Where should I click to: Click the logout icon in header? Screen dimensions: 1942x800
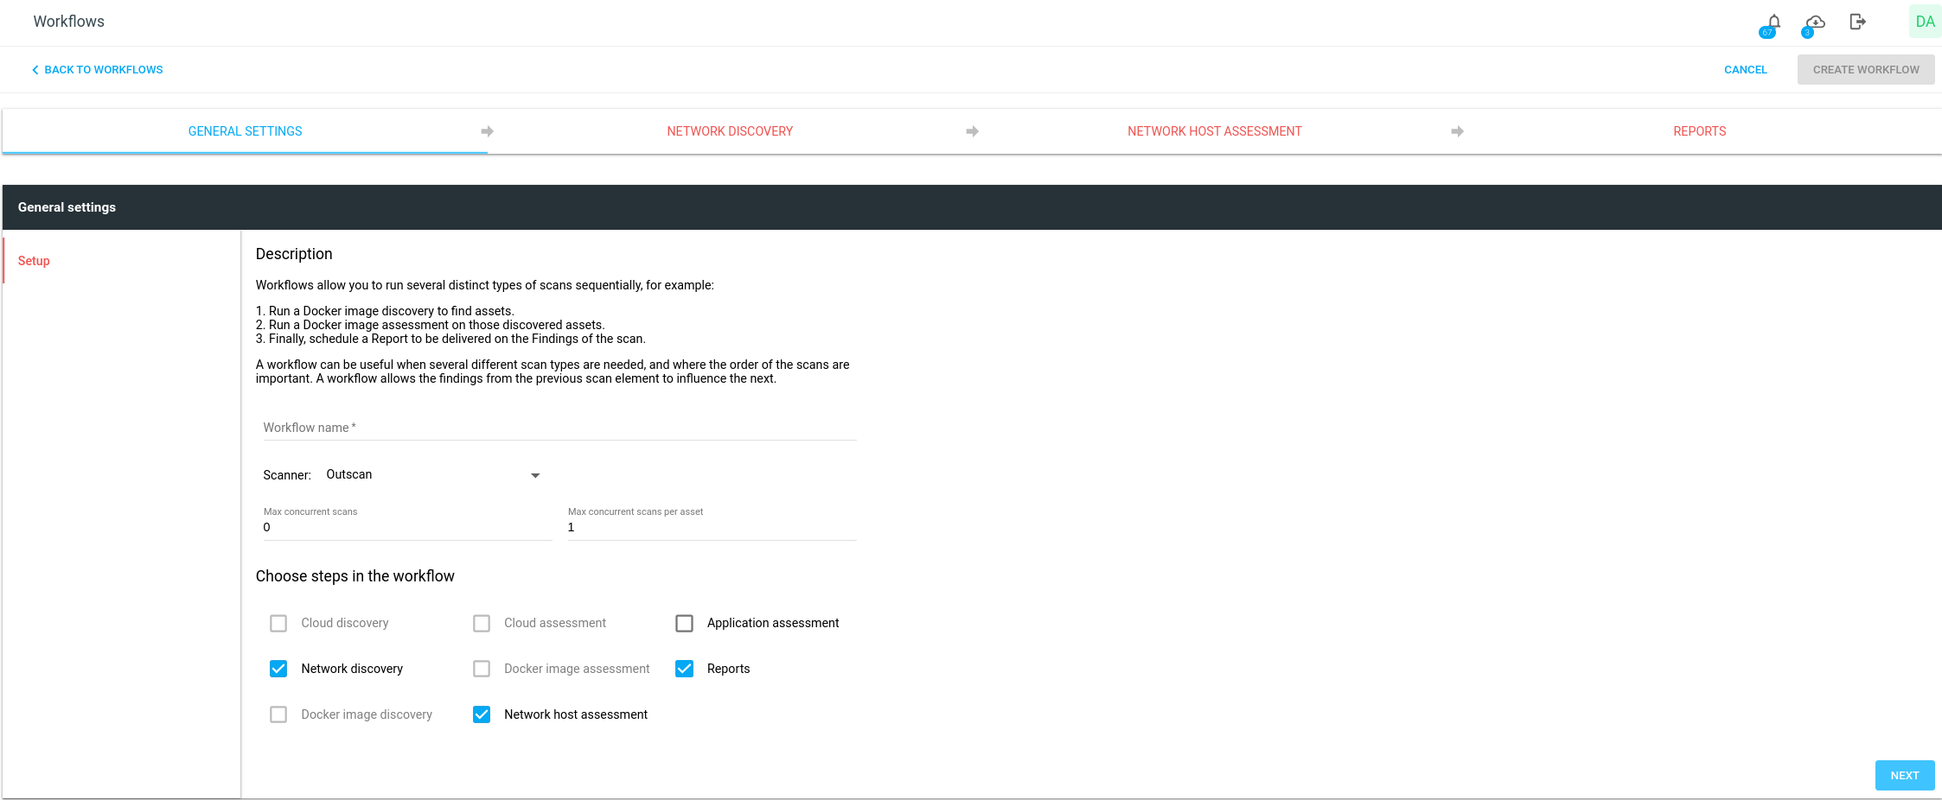pyautogui.click(x=1857, y=22)
